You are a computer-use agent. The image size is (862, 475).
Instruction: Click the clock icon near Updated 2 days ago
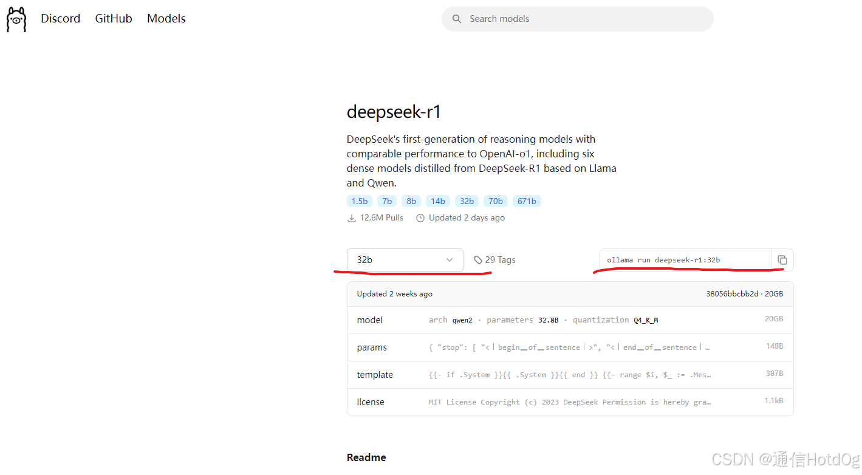420,218
